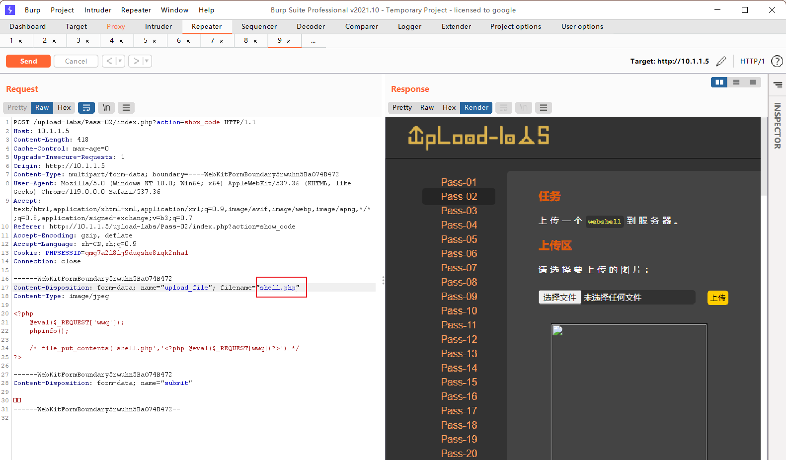Image resolution: width=786 pixels, height=460 pixels.
Task: Switch response view to Raw
Action: pos(427,107)
